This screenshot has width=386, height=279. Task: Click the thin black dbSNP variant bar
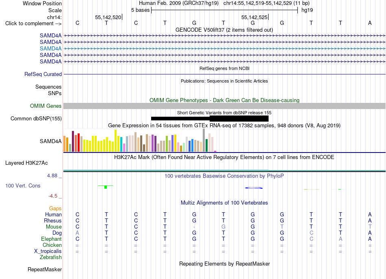(x=180, y=118)
